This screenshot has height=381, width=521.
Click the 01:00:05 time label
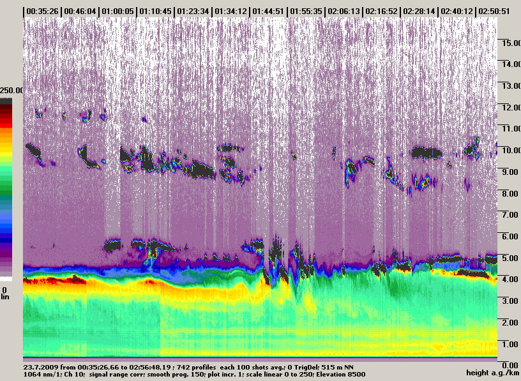coord(117,11)
